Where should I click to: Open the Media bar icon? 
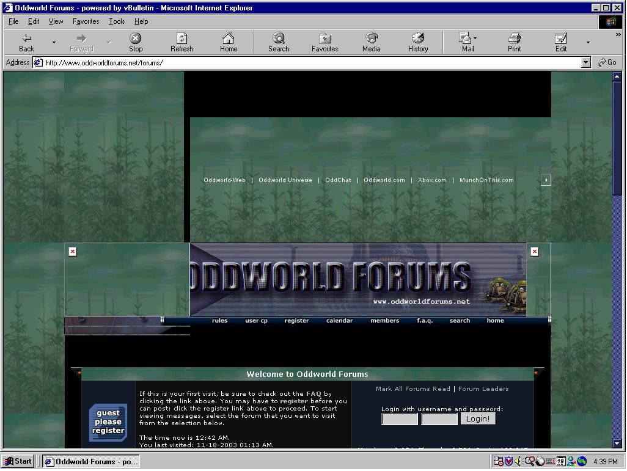point(371,42)
